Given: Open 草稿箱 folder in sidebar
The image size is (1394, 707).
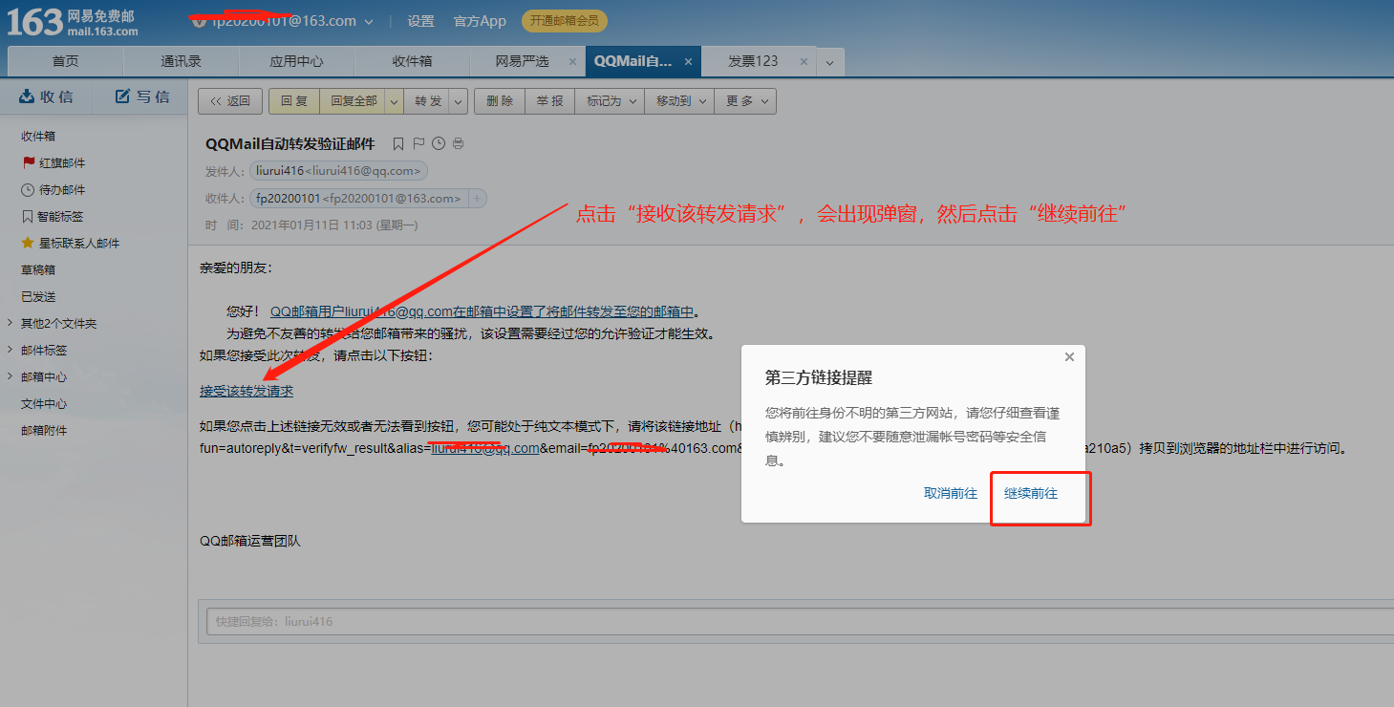Looking at the screenshot, I should point(38,270).
